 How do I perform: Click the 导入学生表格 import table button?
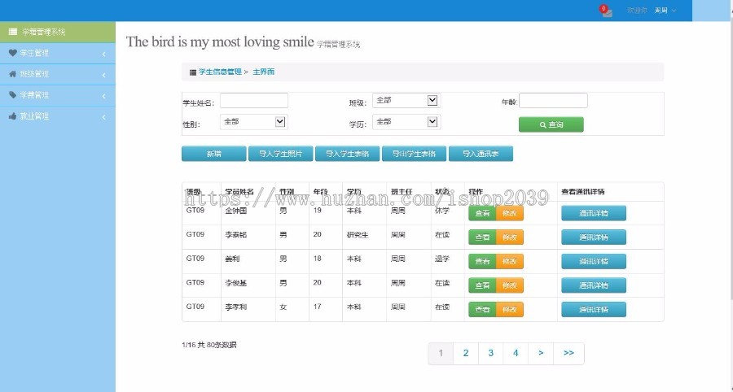pyautogui.click(x=347, y=154)
